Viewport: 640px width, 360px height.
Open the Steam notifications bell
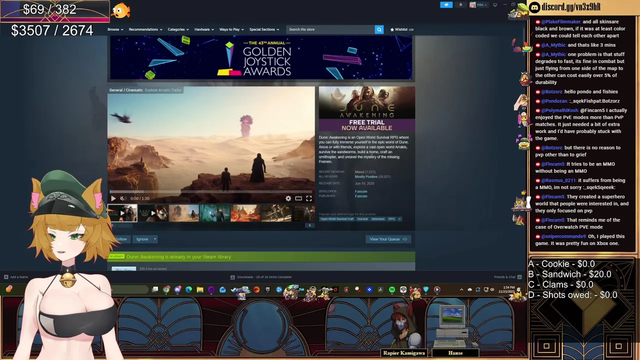click(460, 5)
